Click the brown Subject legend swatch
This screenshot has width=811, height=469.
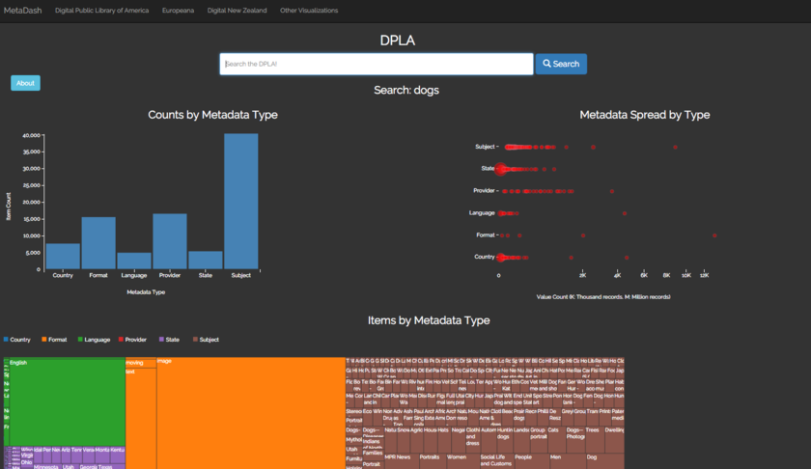(x=195, y=340)
